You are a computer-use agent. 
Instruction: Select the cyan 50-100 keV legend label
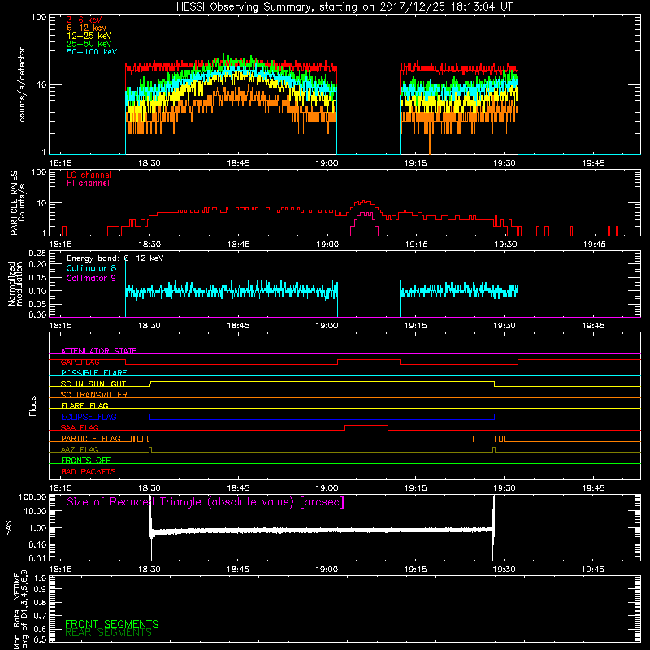point(92,52)
